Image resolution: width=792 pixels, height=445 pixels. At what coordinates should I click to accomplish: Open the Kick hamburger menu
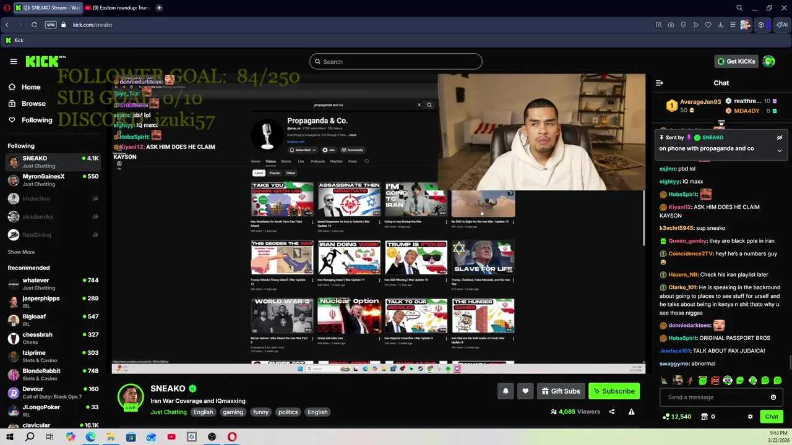[x=13, y=61]
